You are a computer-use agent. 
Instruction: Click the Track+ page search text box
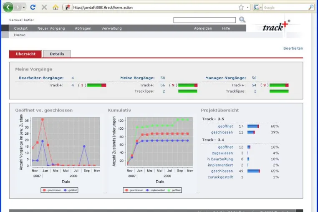pos(204,20)
